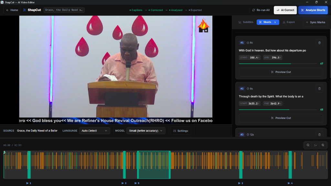Select short #1 transcript text

272,50
